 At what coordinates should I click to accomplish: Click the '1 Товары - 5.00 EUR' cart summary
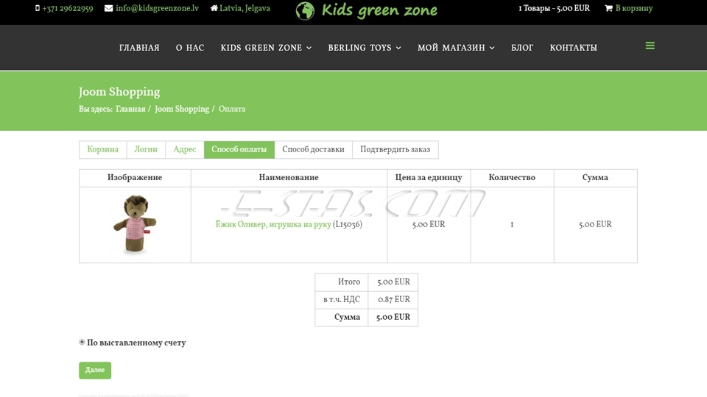pyautogui.click(x=554, y=8)
